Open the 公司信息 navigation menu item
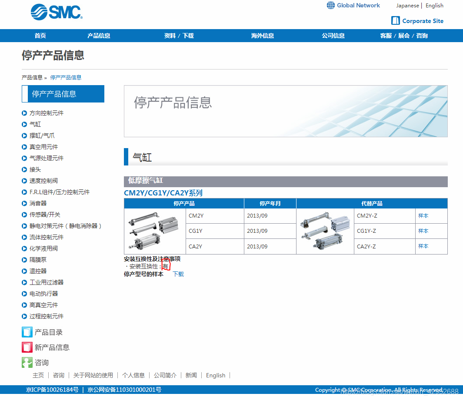Screen dimensions: 463x400 333,36
